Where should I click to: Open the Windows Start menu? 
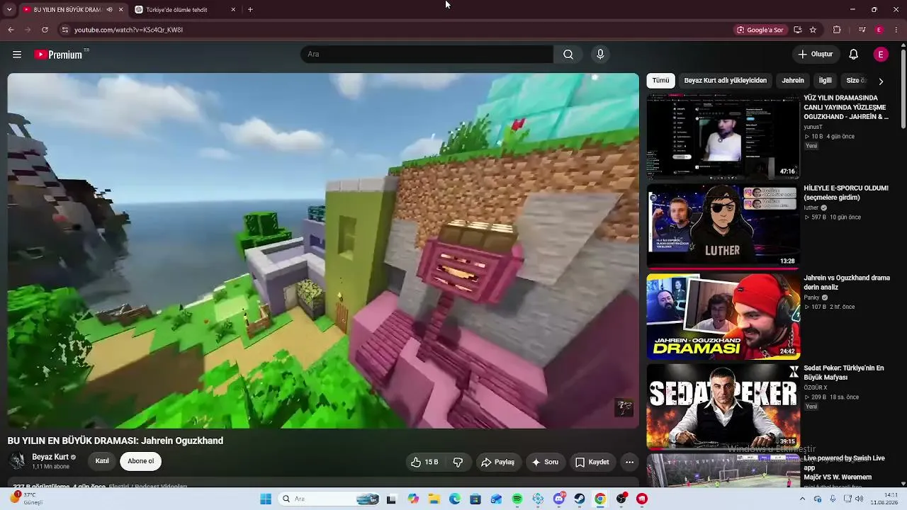coord(266,499)
